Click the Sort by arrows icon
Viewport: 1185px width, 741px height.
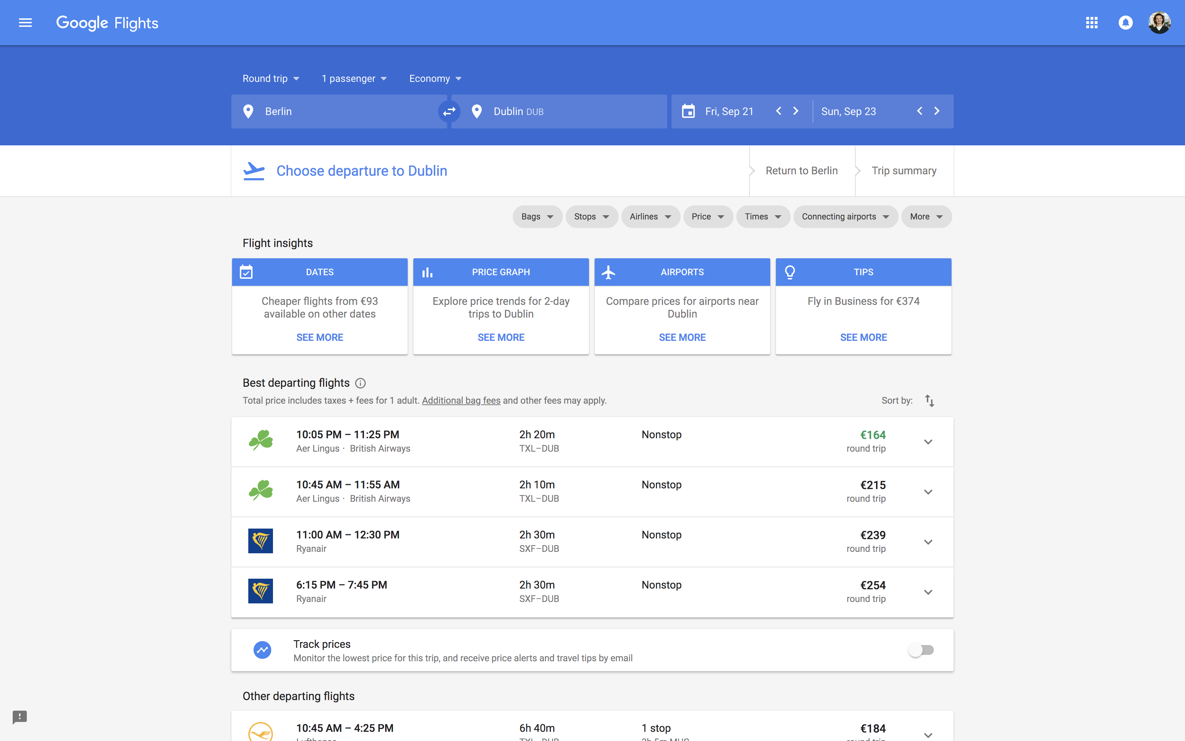[929, 400]
